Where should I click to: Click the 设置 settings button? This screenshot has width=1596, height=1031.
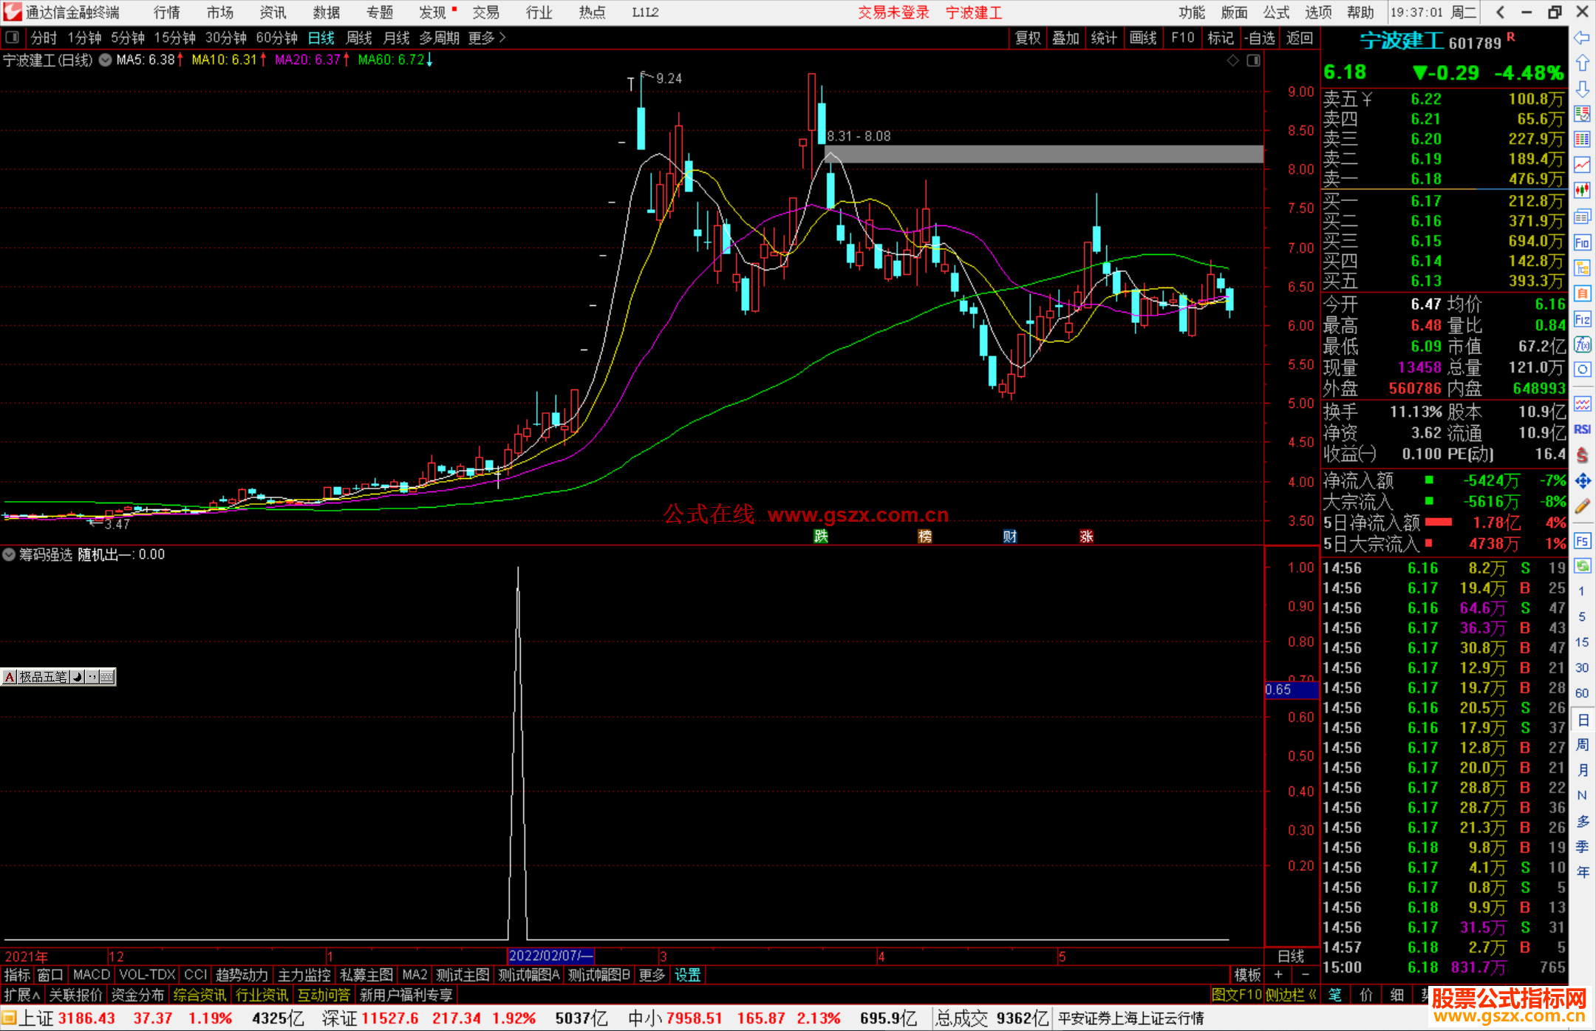coord(688,975)
